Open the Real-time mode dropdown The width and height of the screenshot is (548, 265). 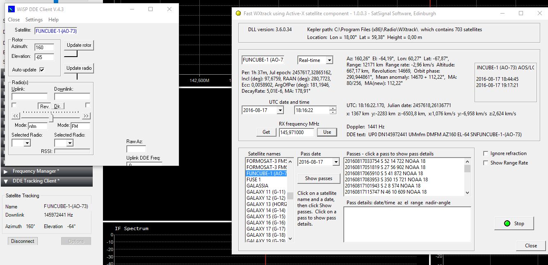(x=329, y=60)
